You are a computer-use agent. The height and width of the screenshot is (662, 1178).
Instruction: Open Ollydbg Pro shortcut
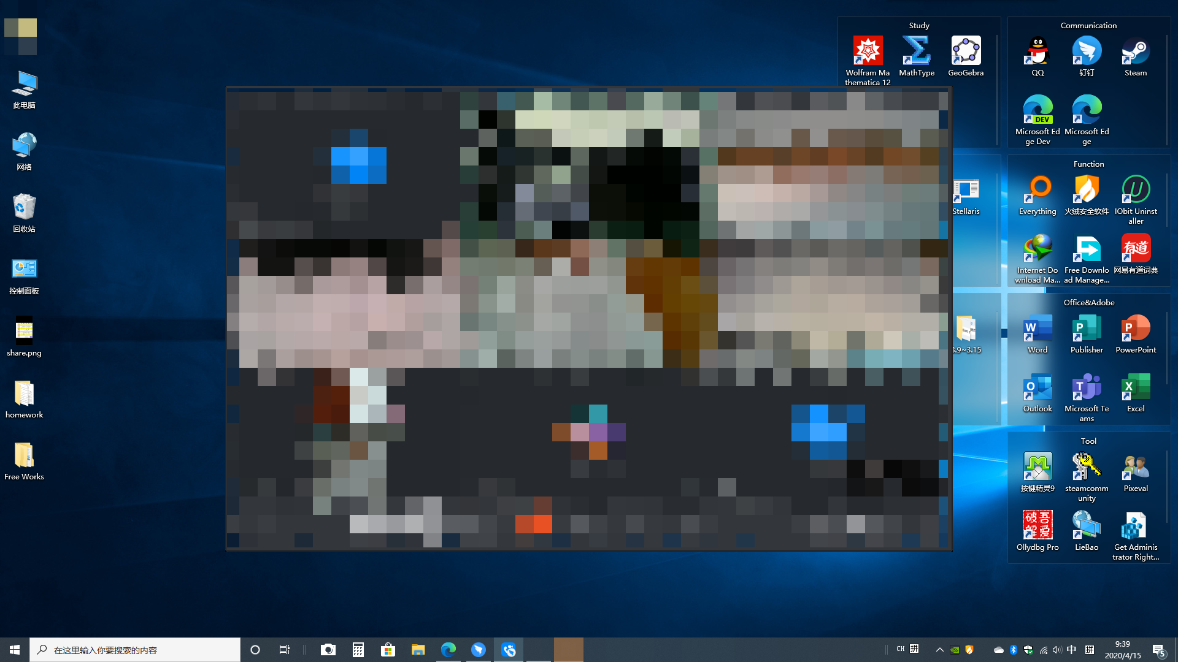tap(1037, 526)
